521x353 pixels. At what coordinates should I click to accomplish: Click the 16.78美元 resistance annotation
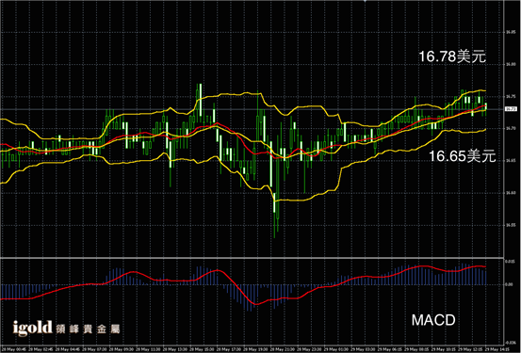point(452,56)
